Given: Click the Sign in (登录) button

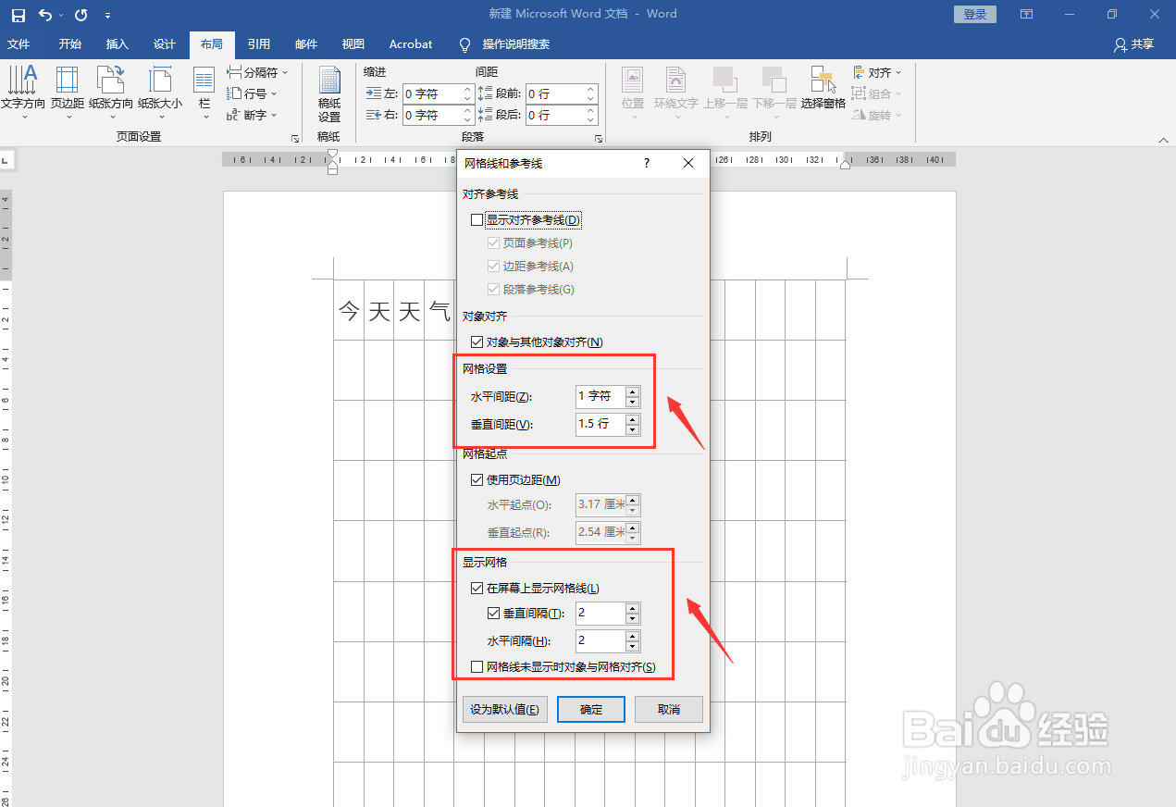Looking at the screenshot, I should [975, 14].
